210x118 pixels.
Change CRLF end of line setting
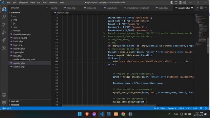[x=188, y=108]
